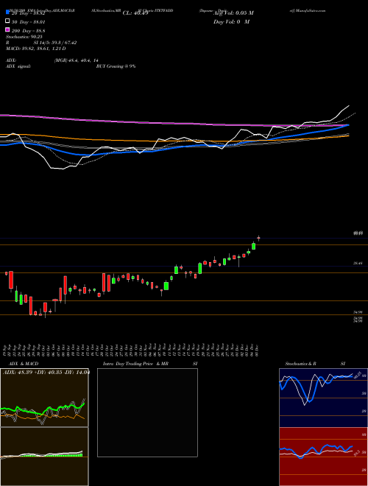368x486 pixels.
Task: Click the white 50 Day legend swatch
Action: [8, 21]
